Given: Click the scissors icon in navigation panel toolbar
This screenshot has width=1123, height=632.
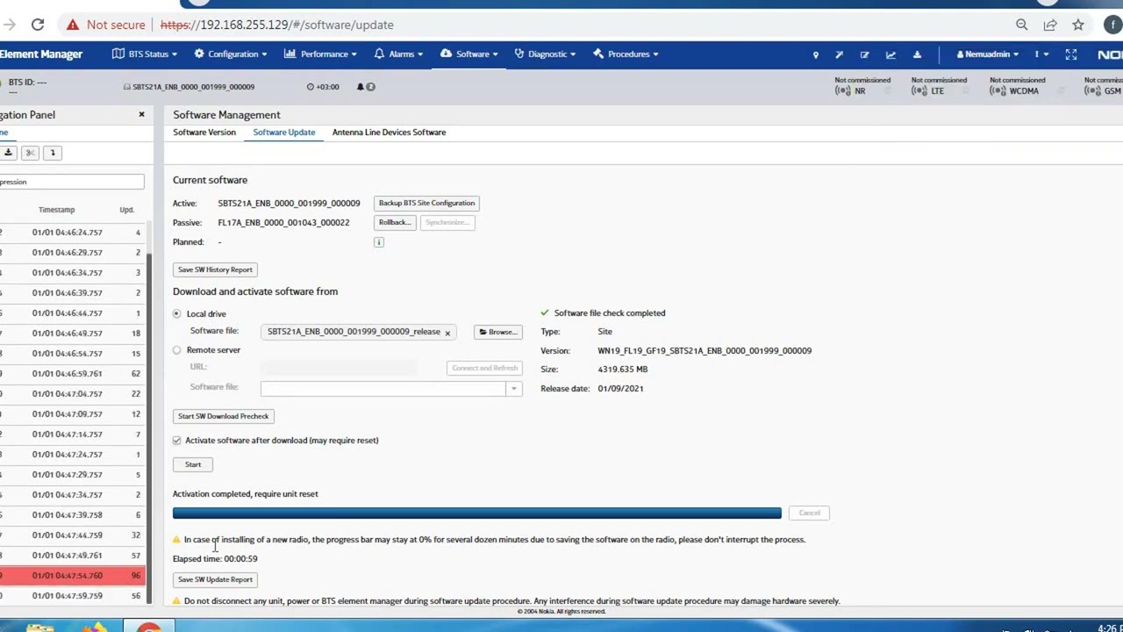Looking at the screenshot, I should 31,153.
